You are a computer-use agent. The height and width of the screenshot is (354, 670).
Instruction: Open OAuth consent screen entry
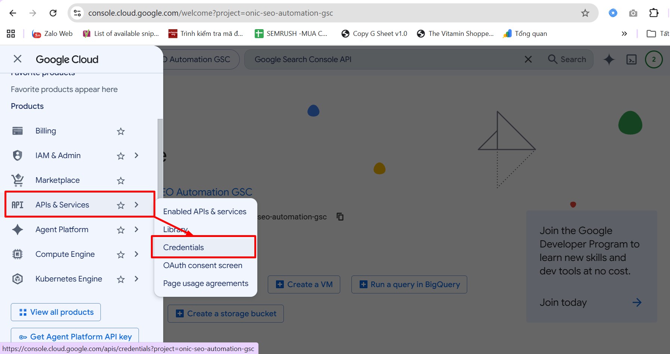pos(205,265)
